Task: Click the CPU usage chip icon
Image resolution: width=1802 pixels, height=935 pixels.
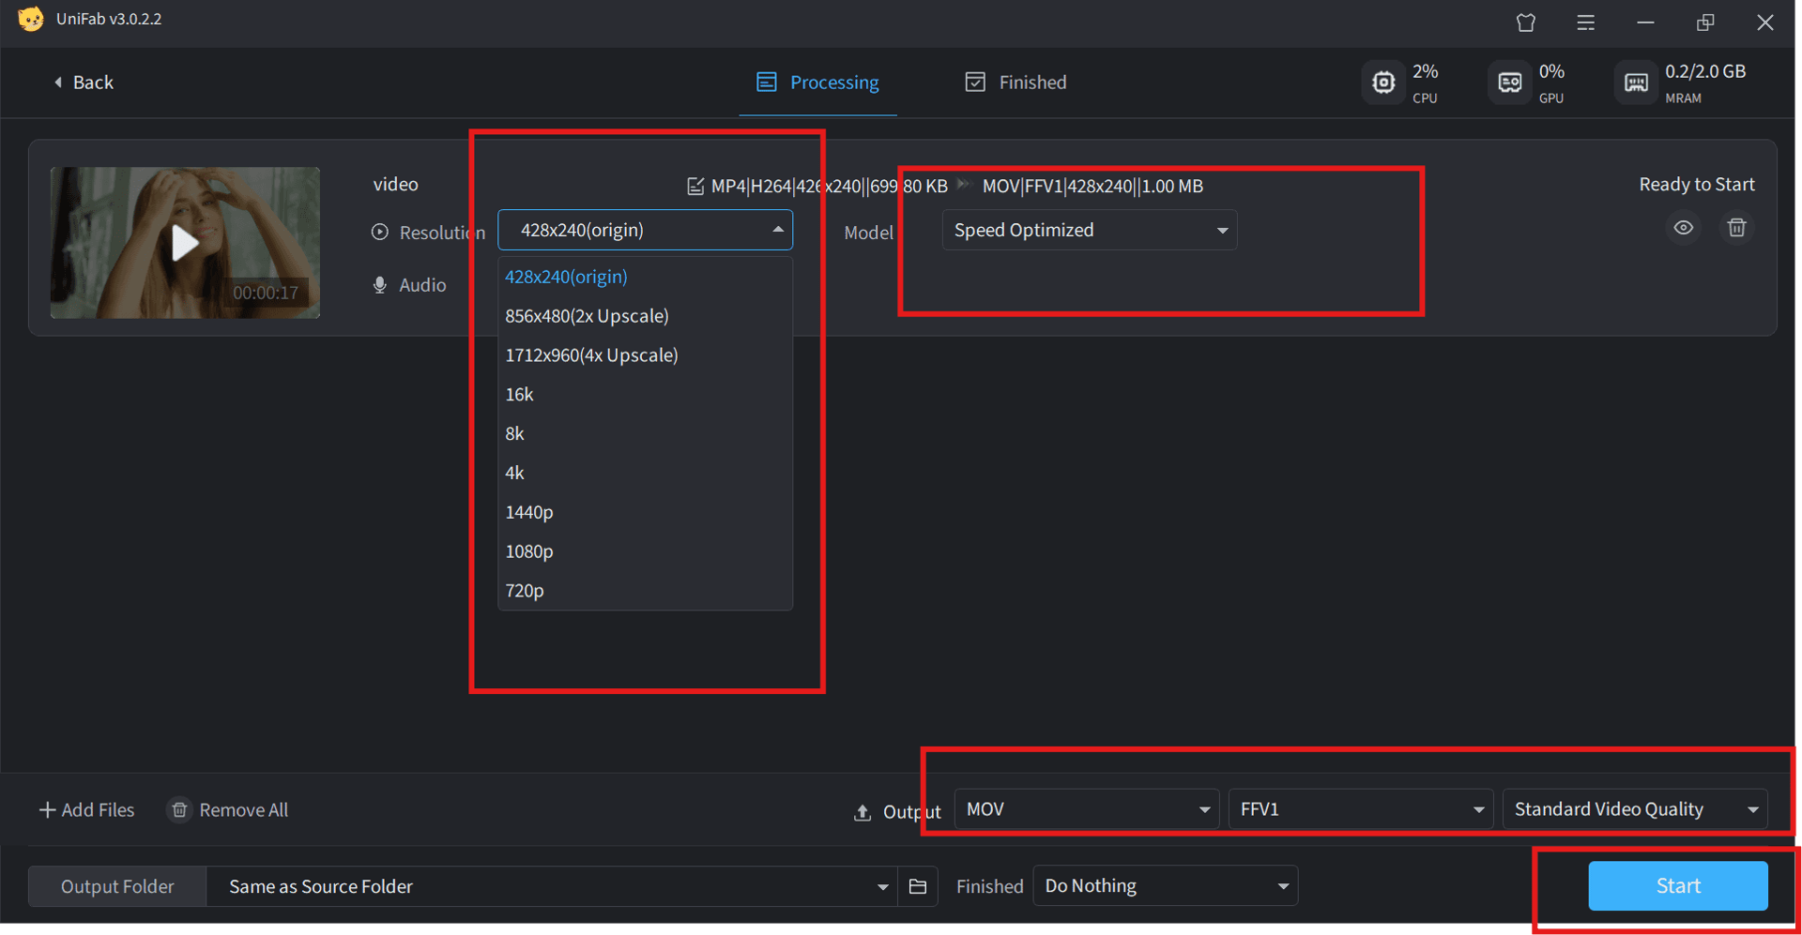Action: [x=1383, y=83]
